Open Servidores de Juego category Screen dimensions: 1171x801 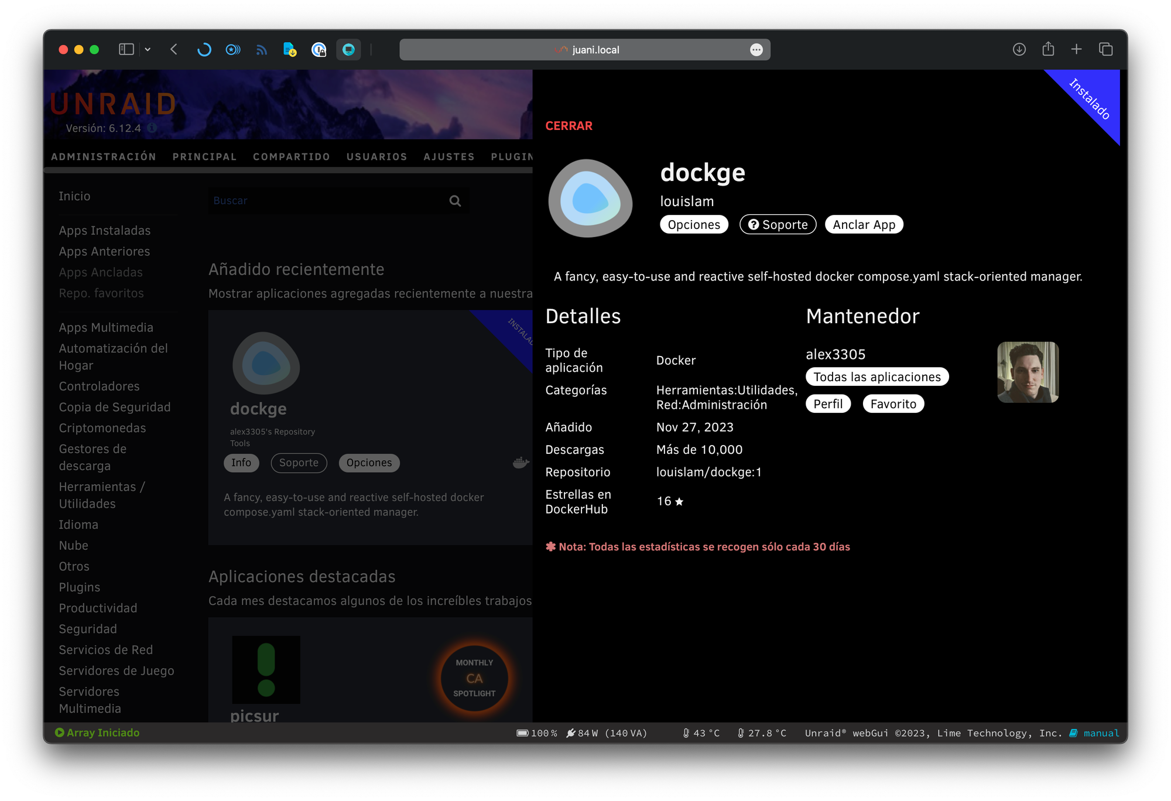coord(117,670)
